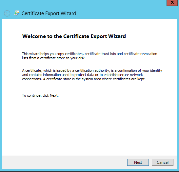Click the word "Welcome" in the heading
The image size is (179, 172).
click(34, 36)
